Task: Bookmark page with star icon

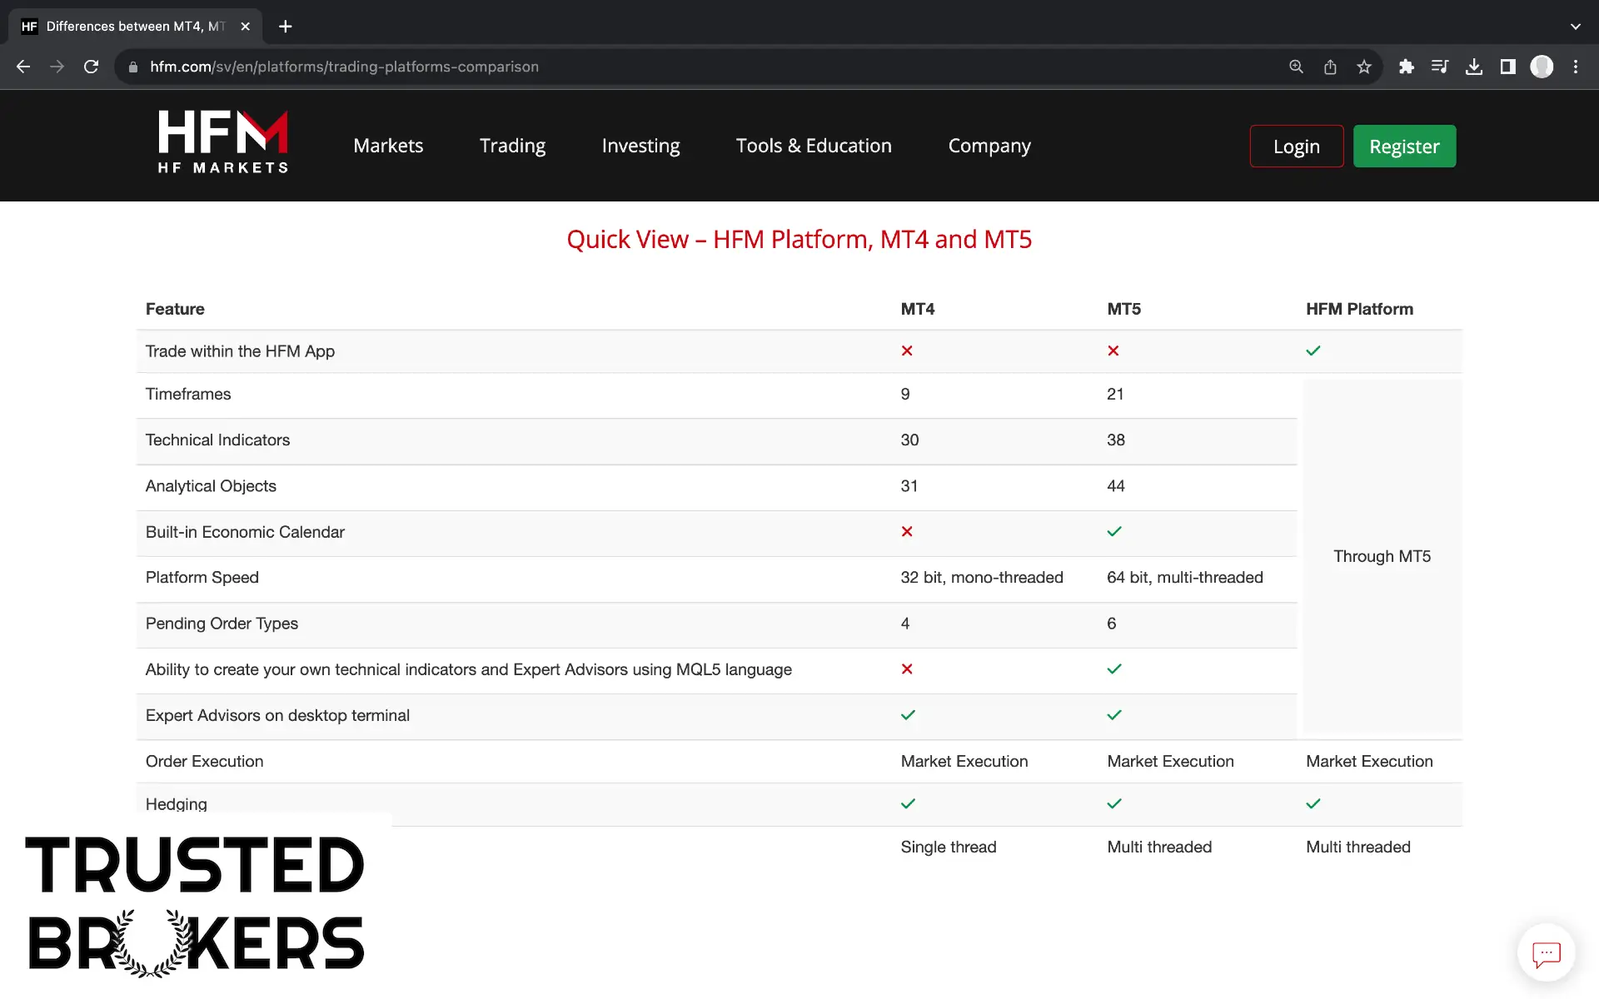Action: coord(1363,67)
